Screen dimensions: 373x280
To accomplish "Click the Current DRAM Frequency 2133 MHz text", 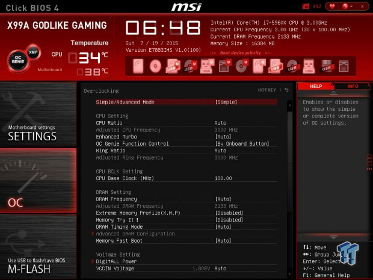I will coord(256,37).
